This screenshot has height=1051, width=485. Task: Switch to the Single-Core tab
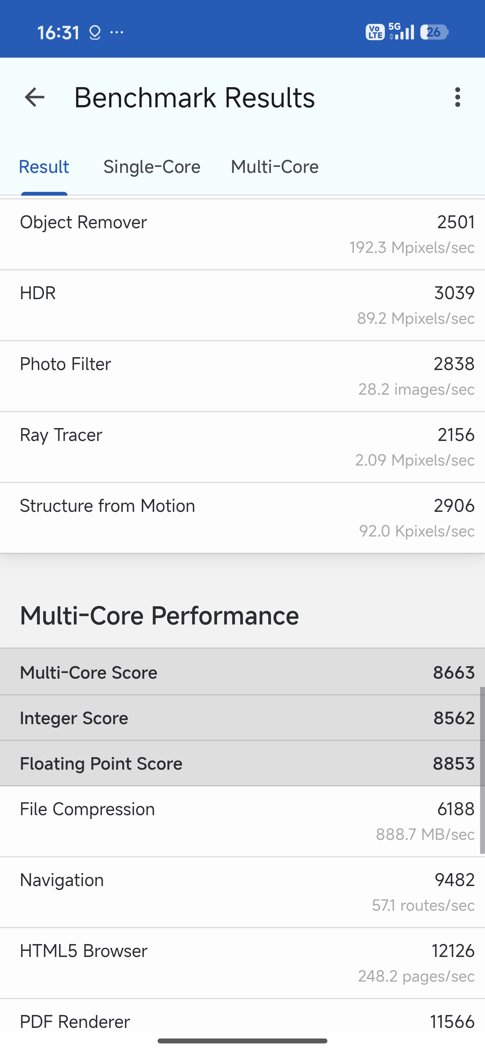point(152,167)
